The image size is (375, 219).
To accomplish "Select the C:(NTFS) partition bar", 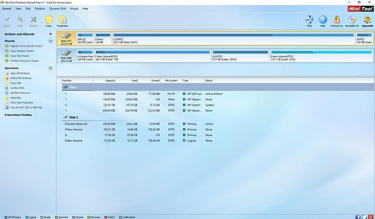I will coord(233,38).
